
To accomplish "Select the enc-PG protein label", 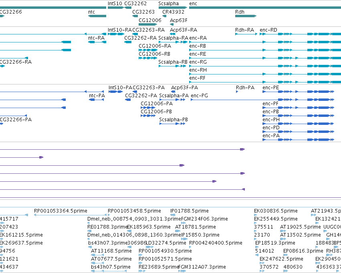I will point(200,96).
